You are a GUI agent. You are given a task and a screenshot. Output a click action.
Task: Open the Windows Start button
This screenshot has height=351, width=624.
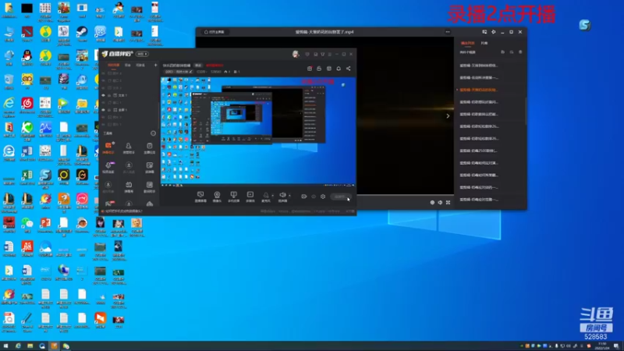(x=5, y=346)
